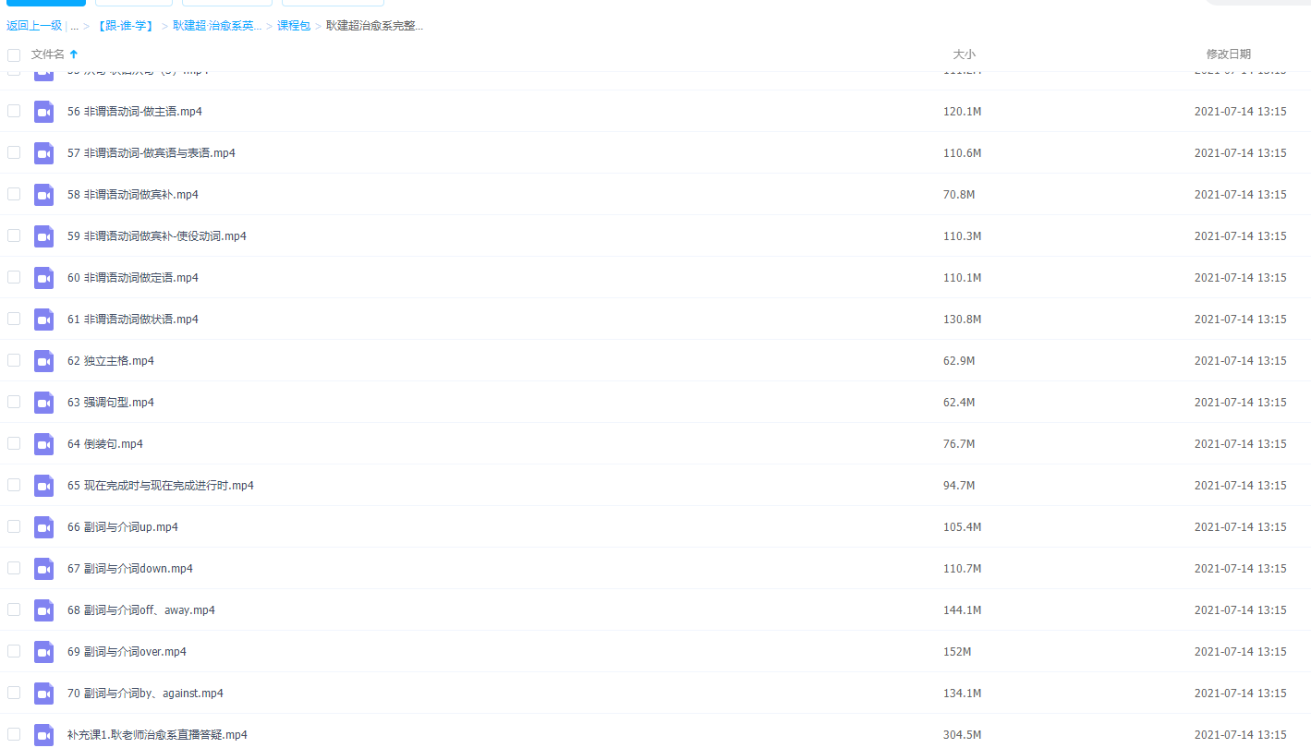The height and width of the screenshot is (748, 1311).
Task: Sort files by 修改日期 column header
Action: coord(1228,54)
